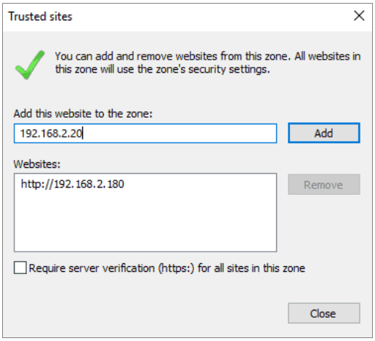
Task: Click the typed 192.168.2.20 address text
Action: point(51,133)
